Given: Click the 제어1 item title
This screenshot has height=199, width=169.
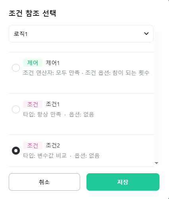Looking at the screenshot, I should point(53,63).
